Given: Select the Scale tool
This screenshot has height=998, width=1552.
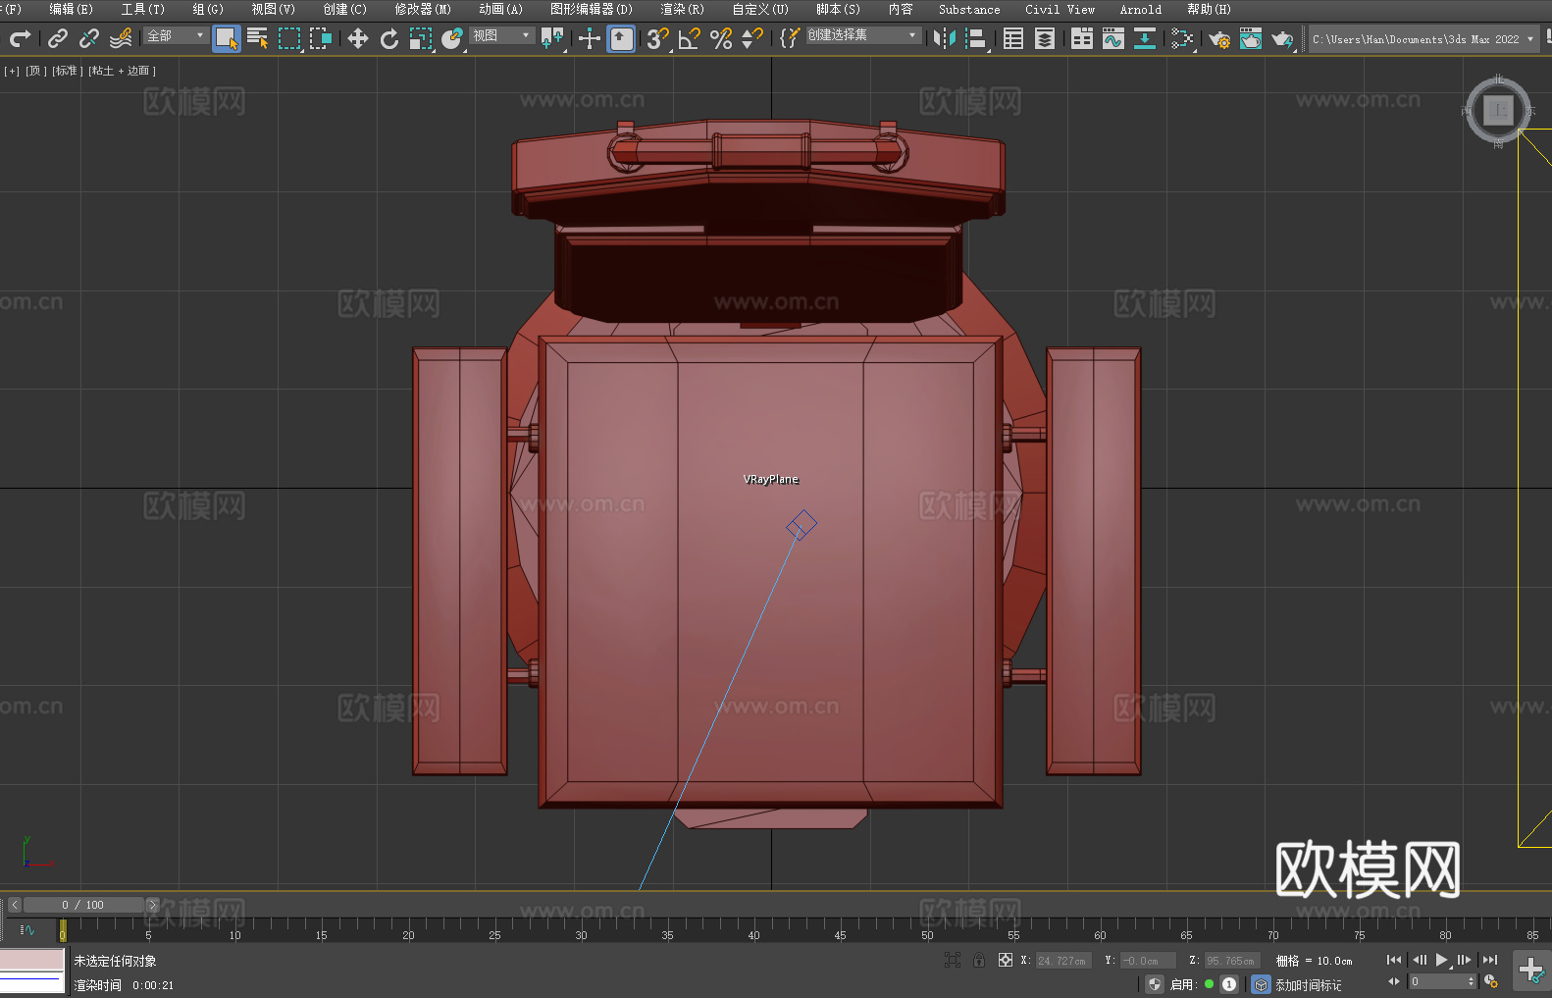Looking at the screenshot, I should click(x=421, y=38).
